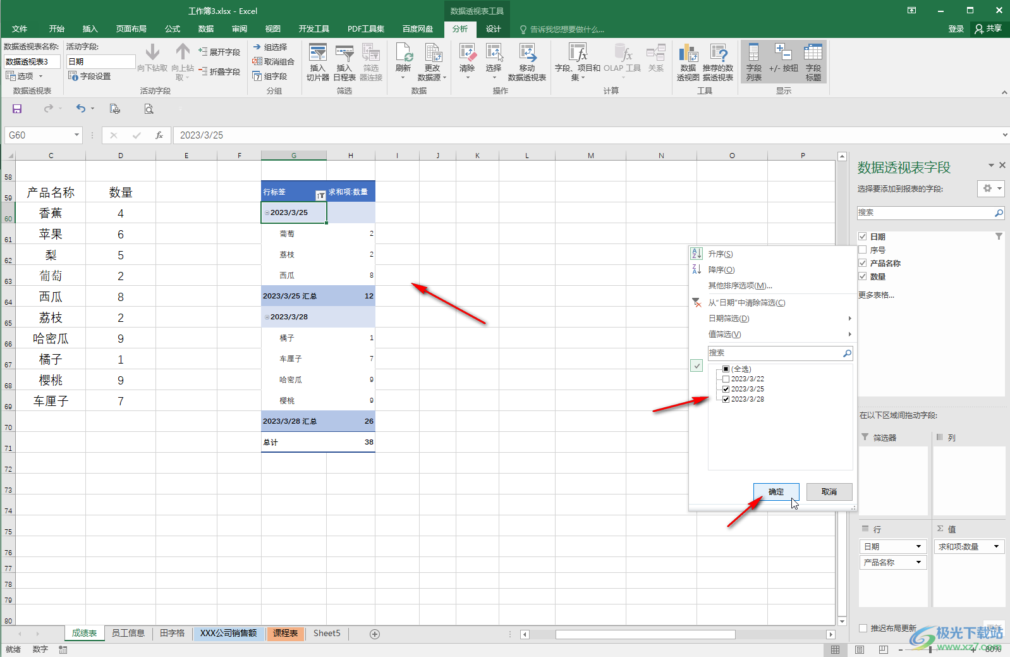The height and width of the screenshot is (657, 1010).
Task: Click the vertical scrollbar down arrow
Action: tap(842, 622)
